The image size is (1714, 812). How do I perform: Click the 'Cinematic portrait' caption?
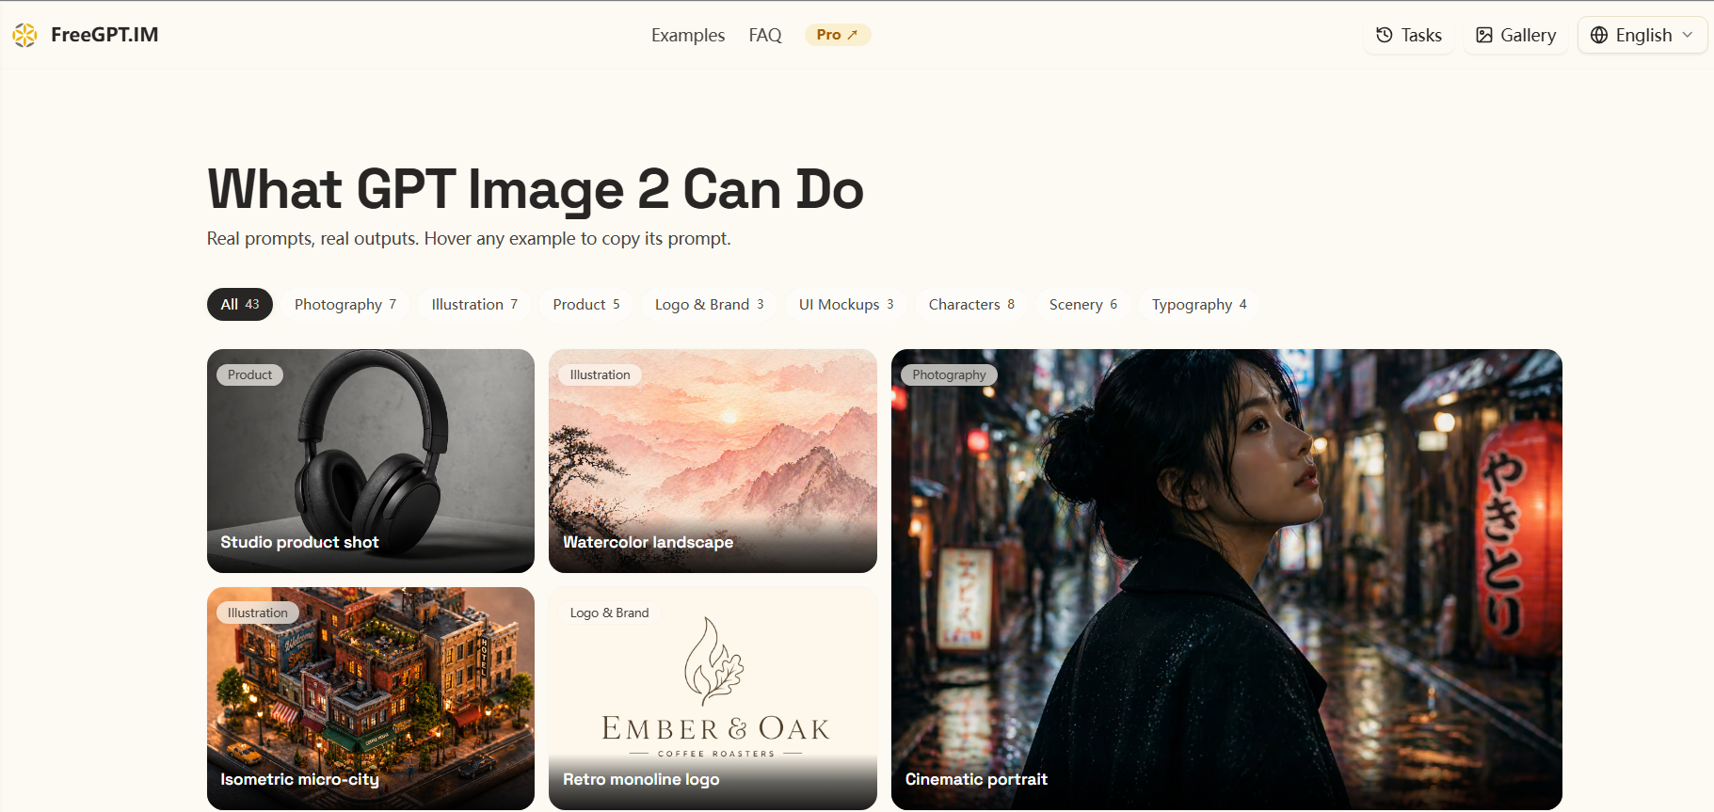coord(976,779)
